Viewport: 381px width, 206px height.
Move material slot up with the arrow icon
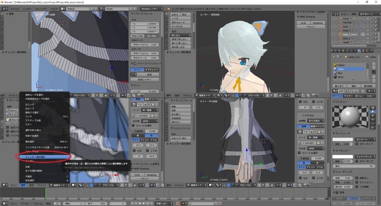click(x=374, y=77)
